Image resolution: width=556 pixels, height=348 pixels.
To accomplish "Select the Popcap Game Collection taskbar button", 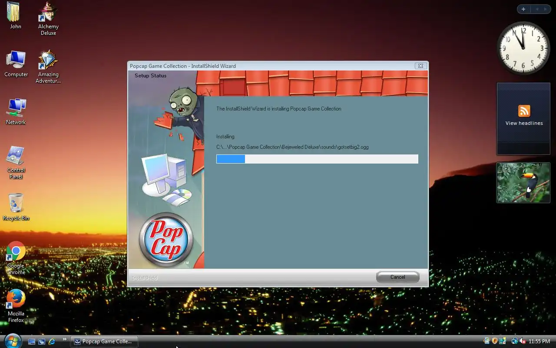I will [104, 341].
